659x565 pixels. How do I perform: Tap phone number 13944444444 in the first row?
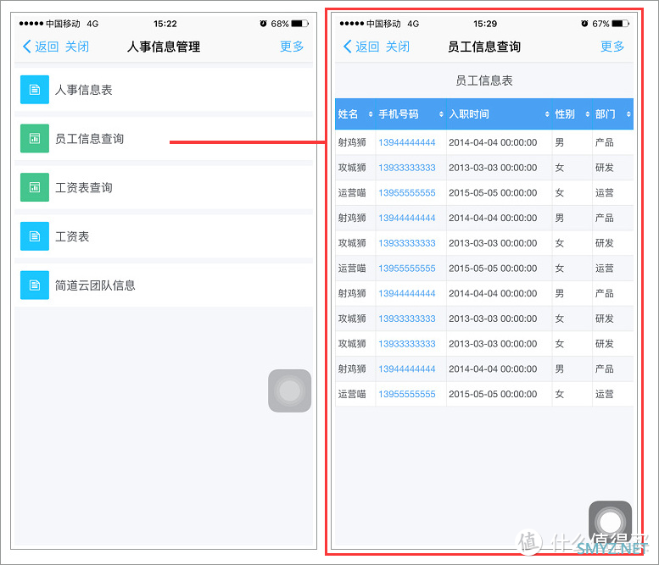click(407, 142)
